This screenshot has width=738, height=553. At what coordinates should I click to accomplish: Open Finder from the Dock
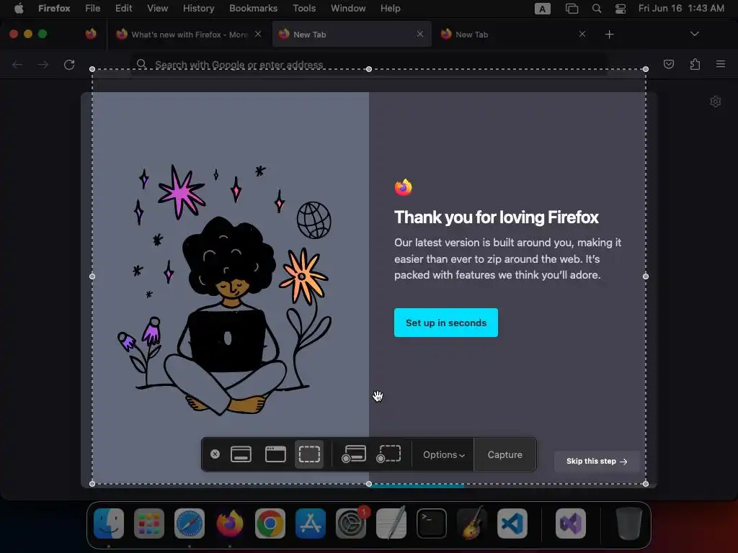pyautogui.click(x=109, y=523)
